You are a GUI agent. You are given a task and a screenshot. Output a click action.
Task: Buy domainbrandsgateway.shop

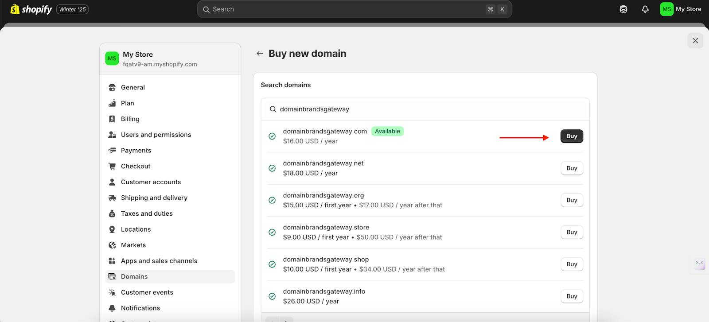pyautogui.click(x=572, y=264)
